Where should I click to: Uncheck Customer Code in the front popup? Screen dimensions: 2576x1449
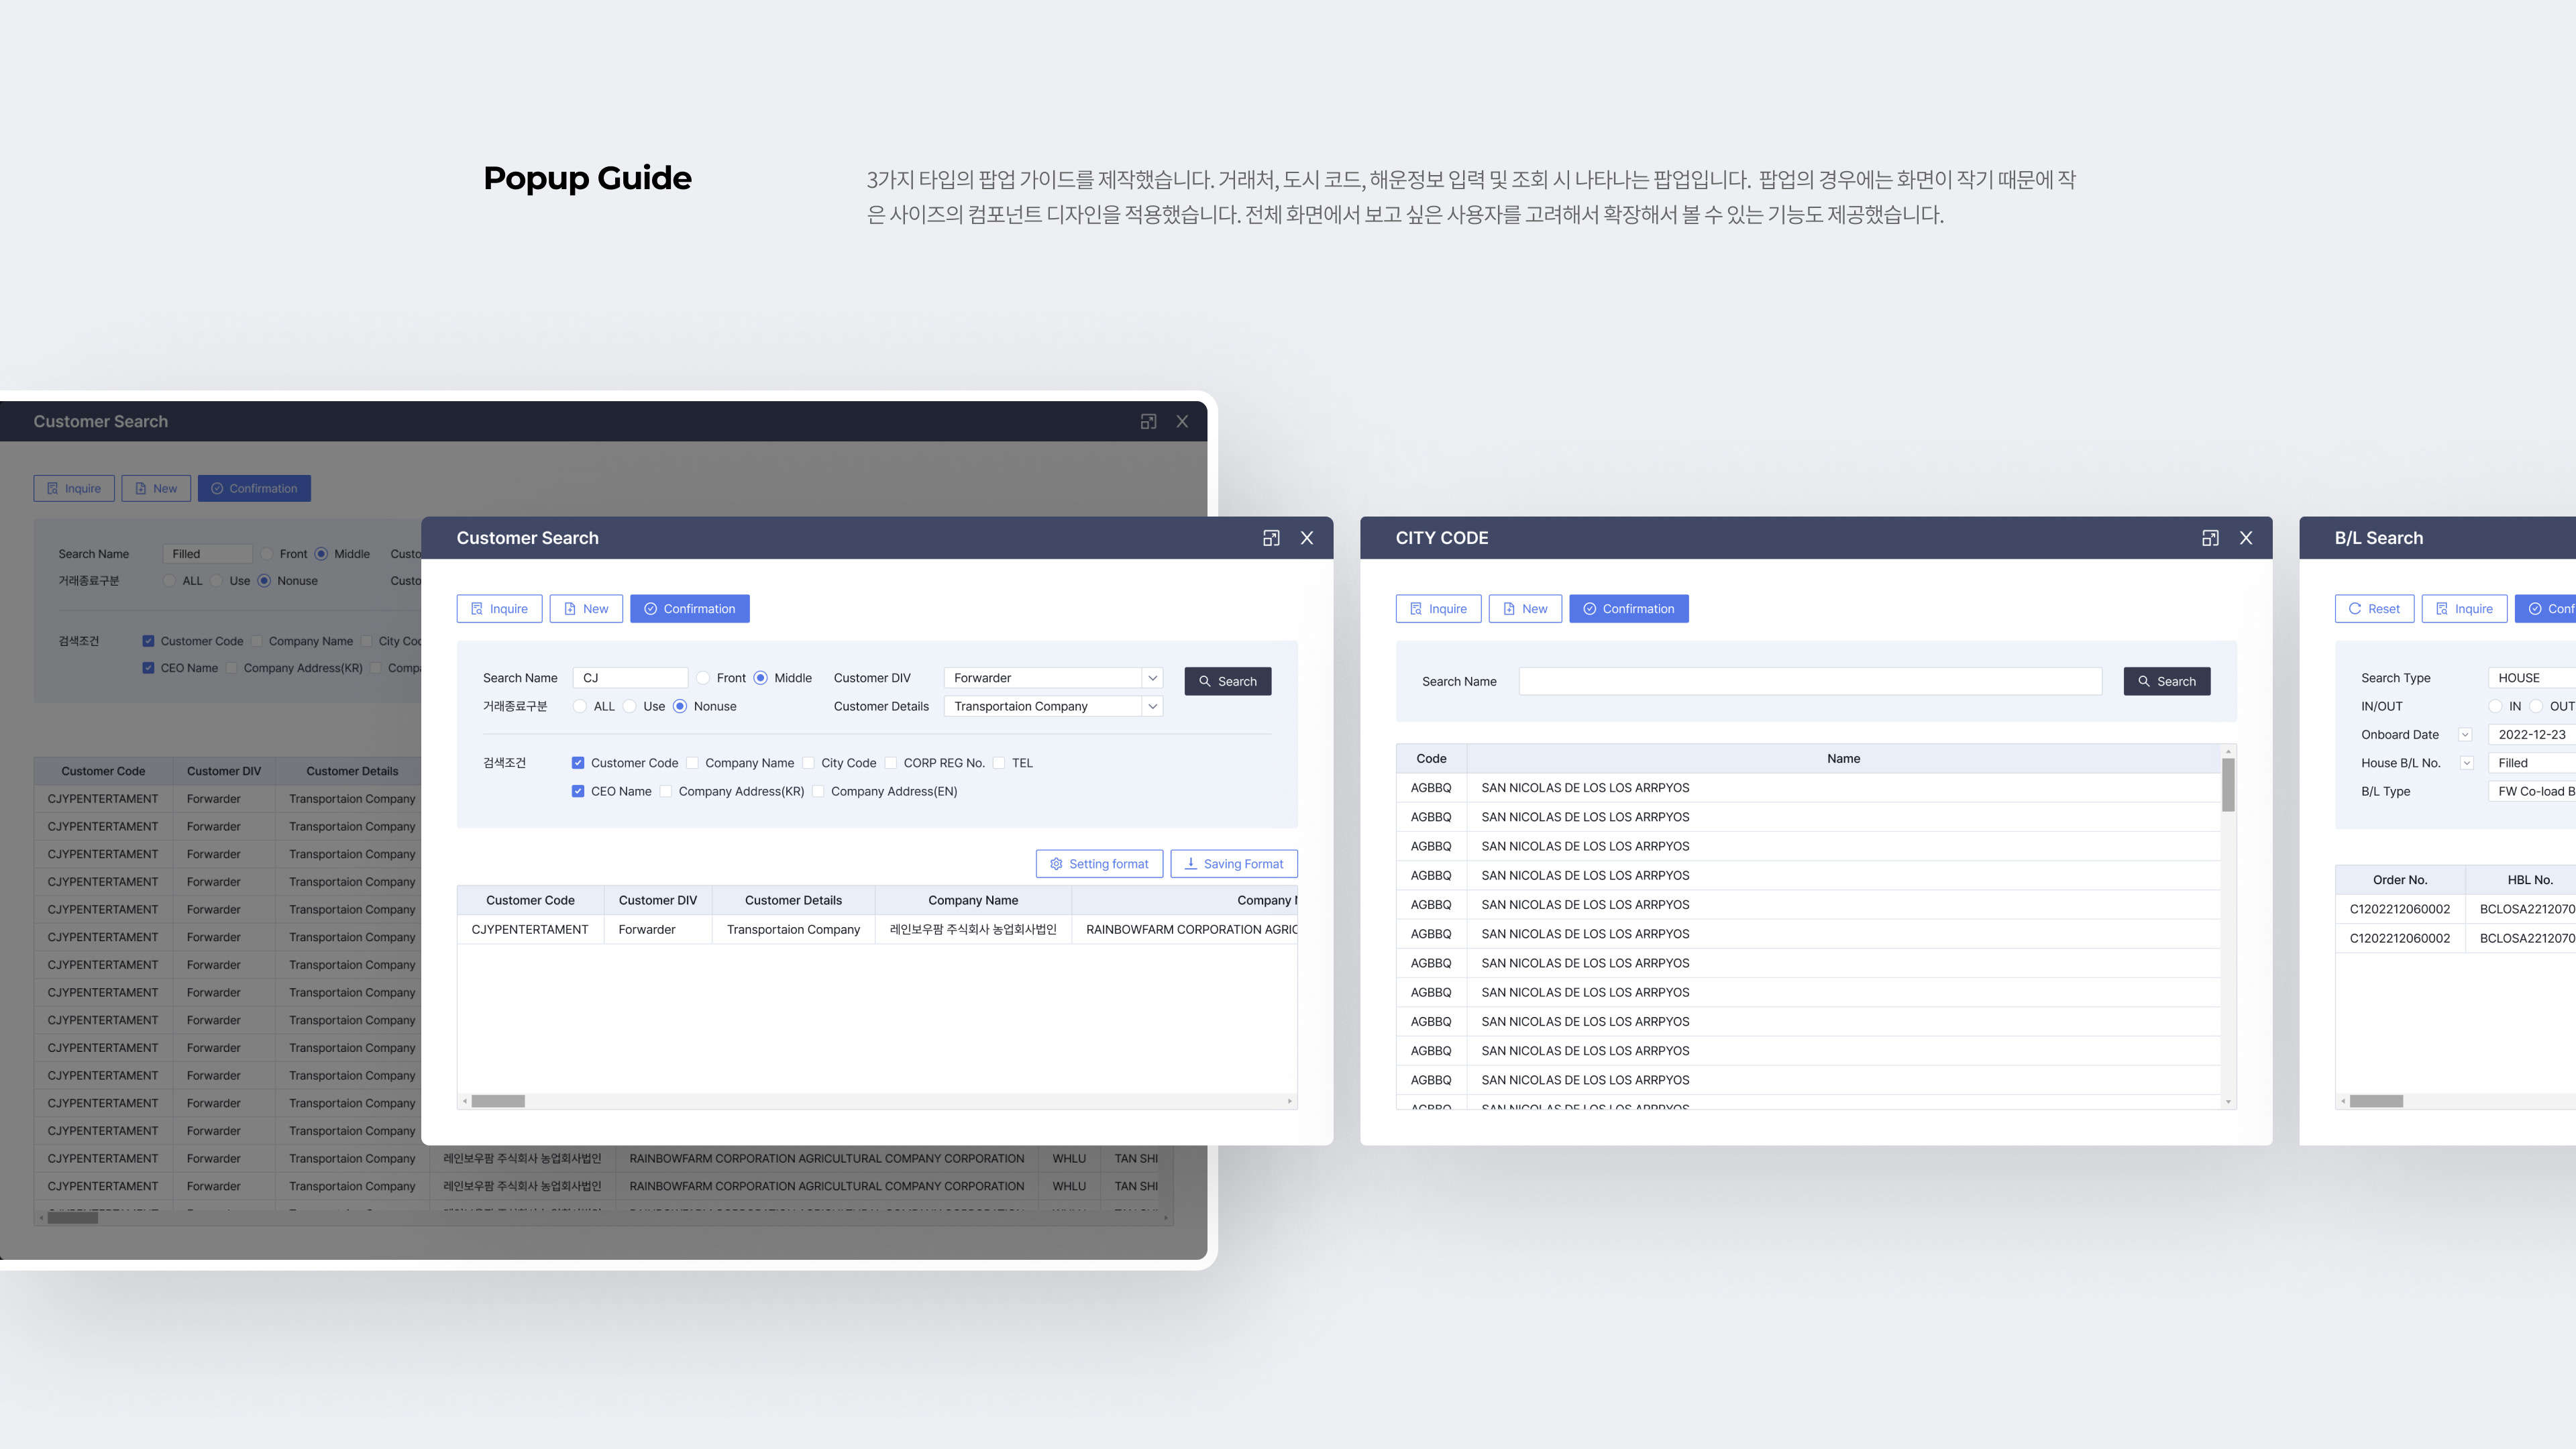click(578, 763)
